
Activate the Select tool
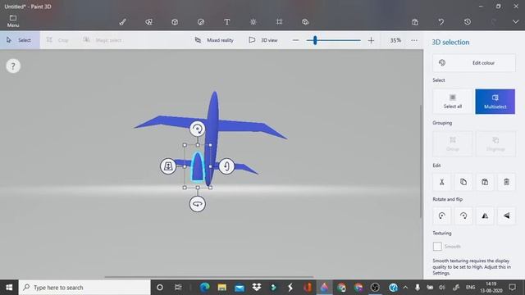[20, 40]
